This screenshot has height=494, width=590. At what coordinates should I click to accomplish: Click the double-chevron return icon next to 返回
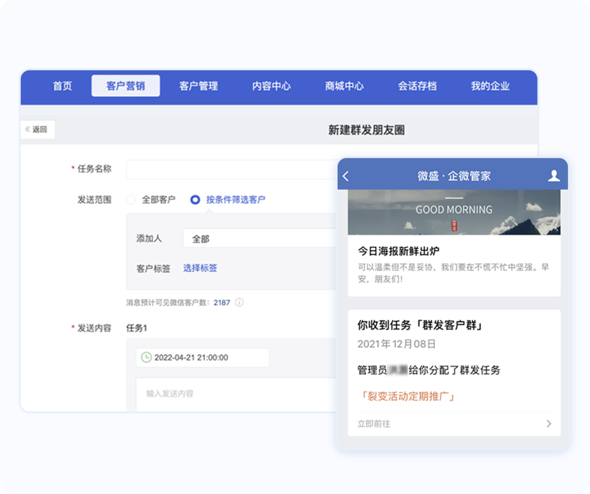(27, 130)
